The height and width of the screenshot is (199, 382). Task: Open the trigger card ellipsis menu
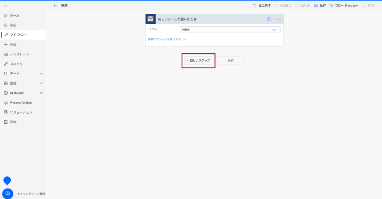click(x=278, y=19)
